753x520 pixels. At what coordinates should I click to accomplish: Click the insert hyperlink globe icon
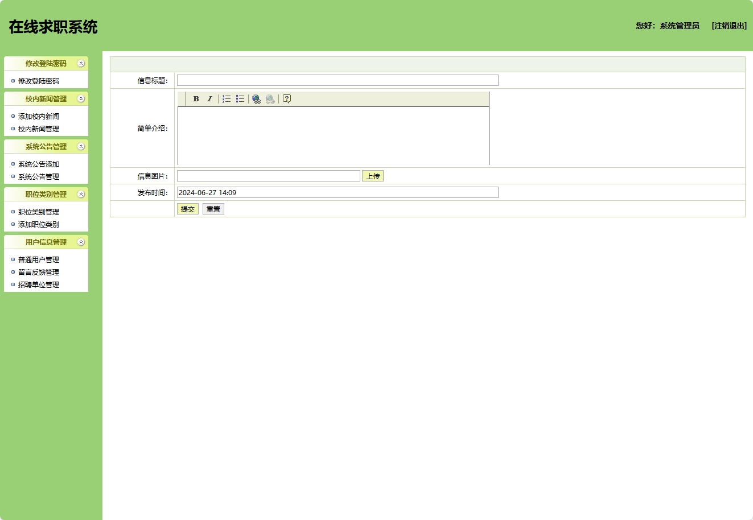pos(257,99)
